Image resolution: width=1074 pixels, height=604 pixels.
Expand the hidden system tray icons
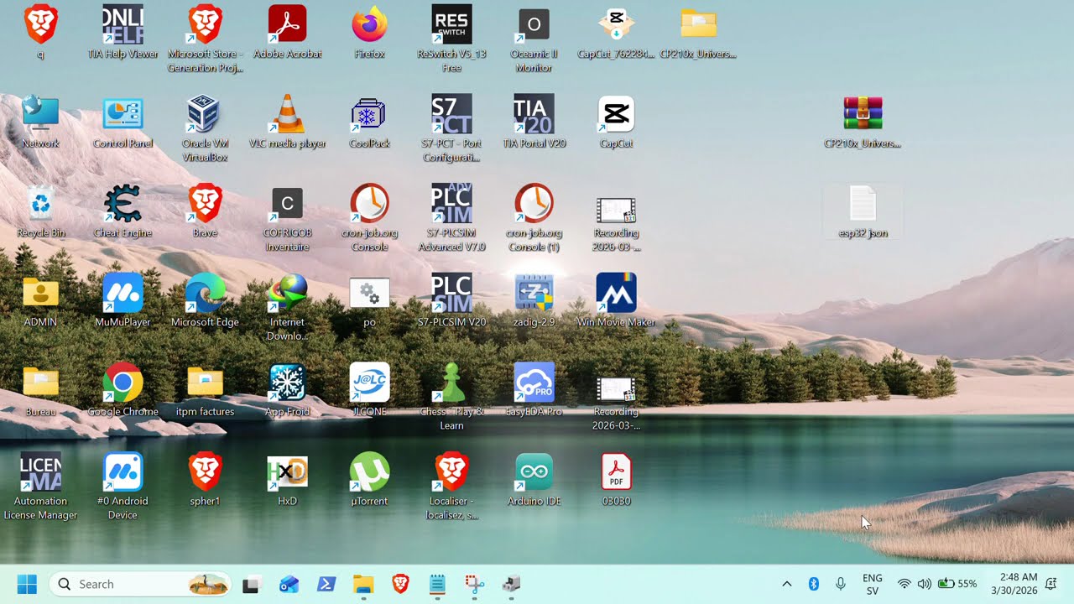[x=786, y=584]
